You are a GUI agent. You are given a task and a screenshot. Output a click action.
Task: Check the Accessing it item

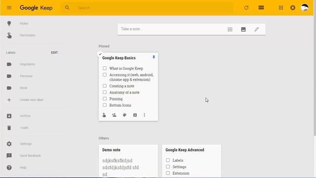tap(105, 75)
